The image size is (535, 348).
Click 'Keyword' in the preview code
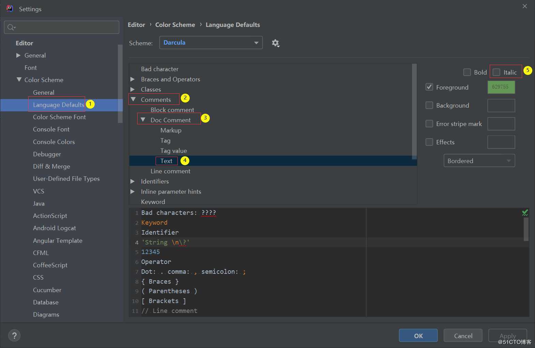coord(154,223)
